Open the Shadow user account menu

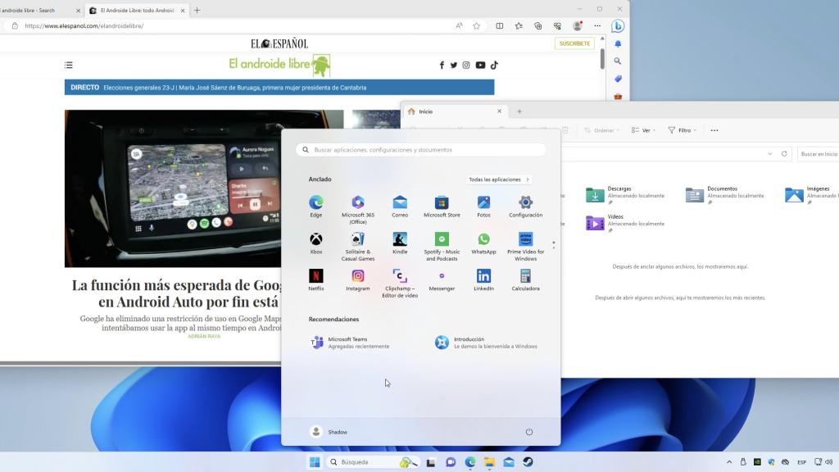(329, 432)
